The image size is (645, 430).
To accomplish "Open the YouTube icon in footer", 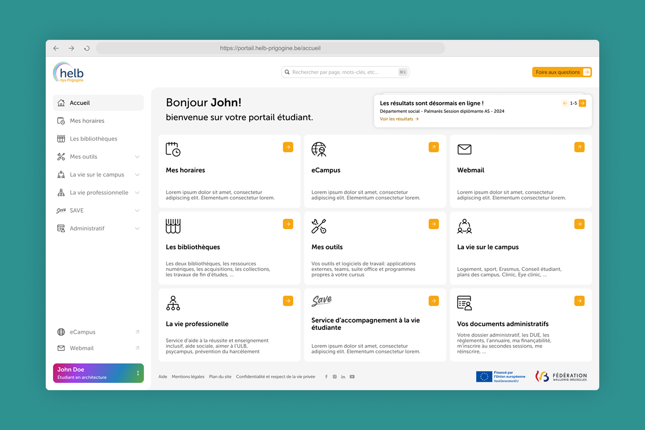I will (352, 377).
